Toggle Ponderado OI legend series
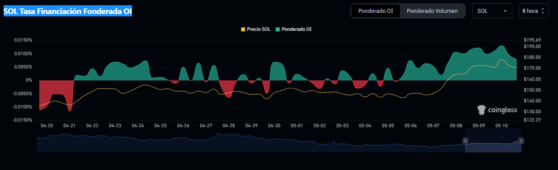 click(293, 29)
